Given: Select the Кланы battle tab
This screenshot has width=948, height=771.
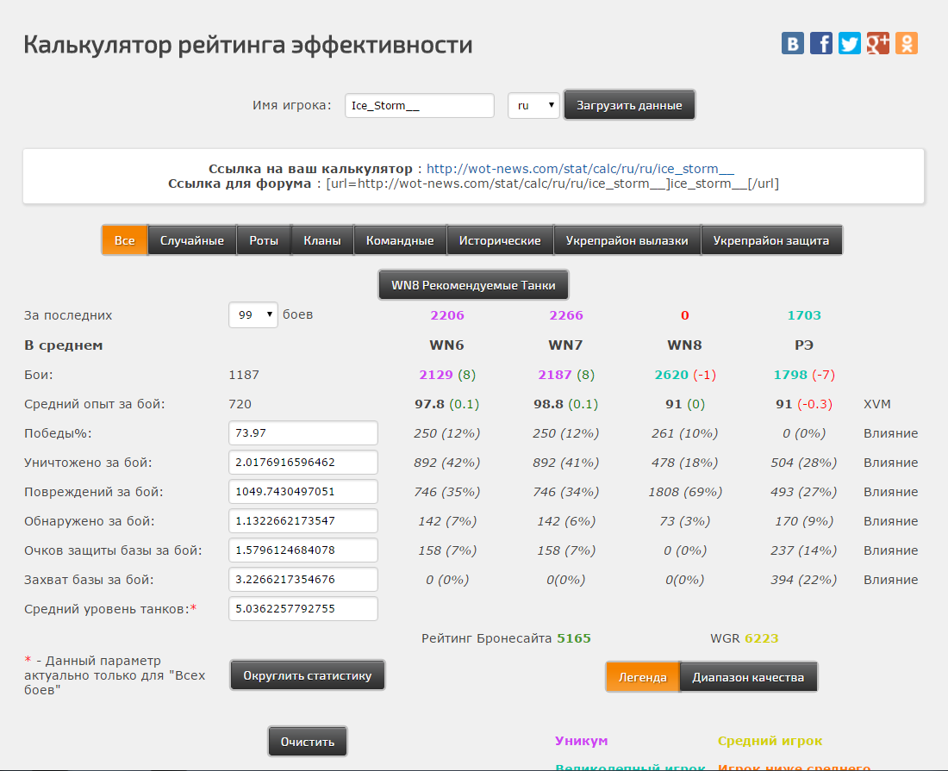Looking at the screenshot, I should click(322, 240).
